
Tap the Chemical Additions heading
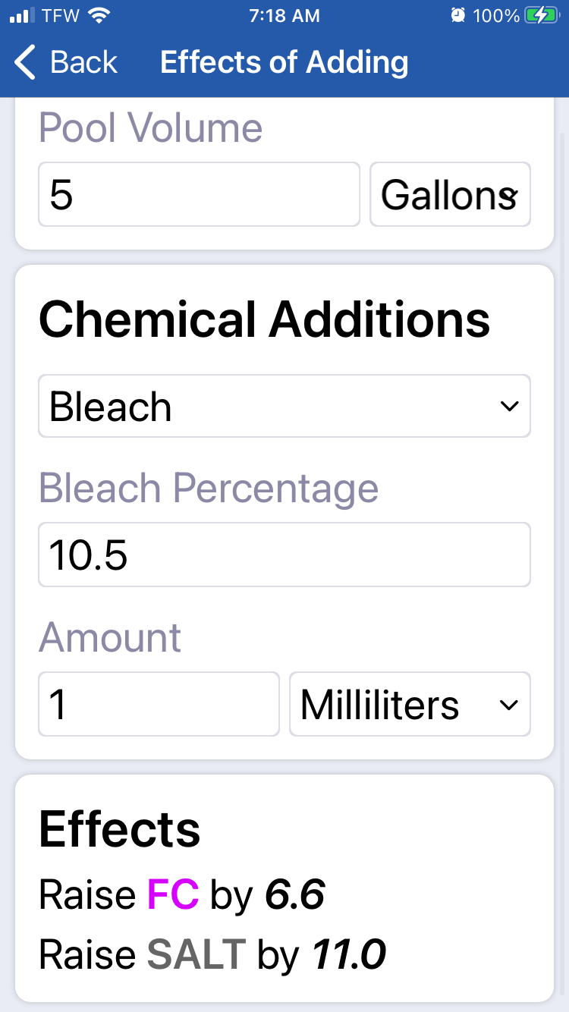tap(264, 319)
